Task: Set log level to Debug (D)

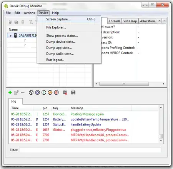Action: pyautogui.click(x=37, y=92)
